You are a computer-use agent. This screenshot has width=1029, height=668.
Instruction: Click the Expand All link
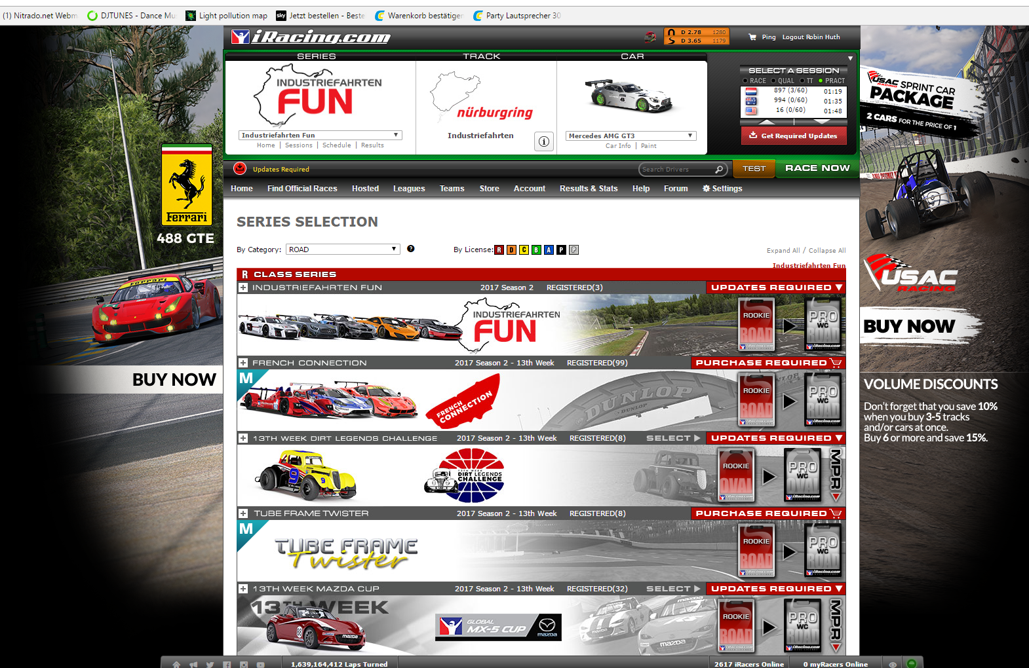click(x=783, y=251)
